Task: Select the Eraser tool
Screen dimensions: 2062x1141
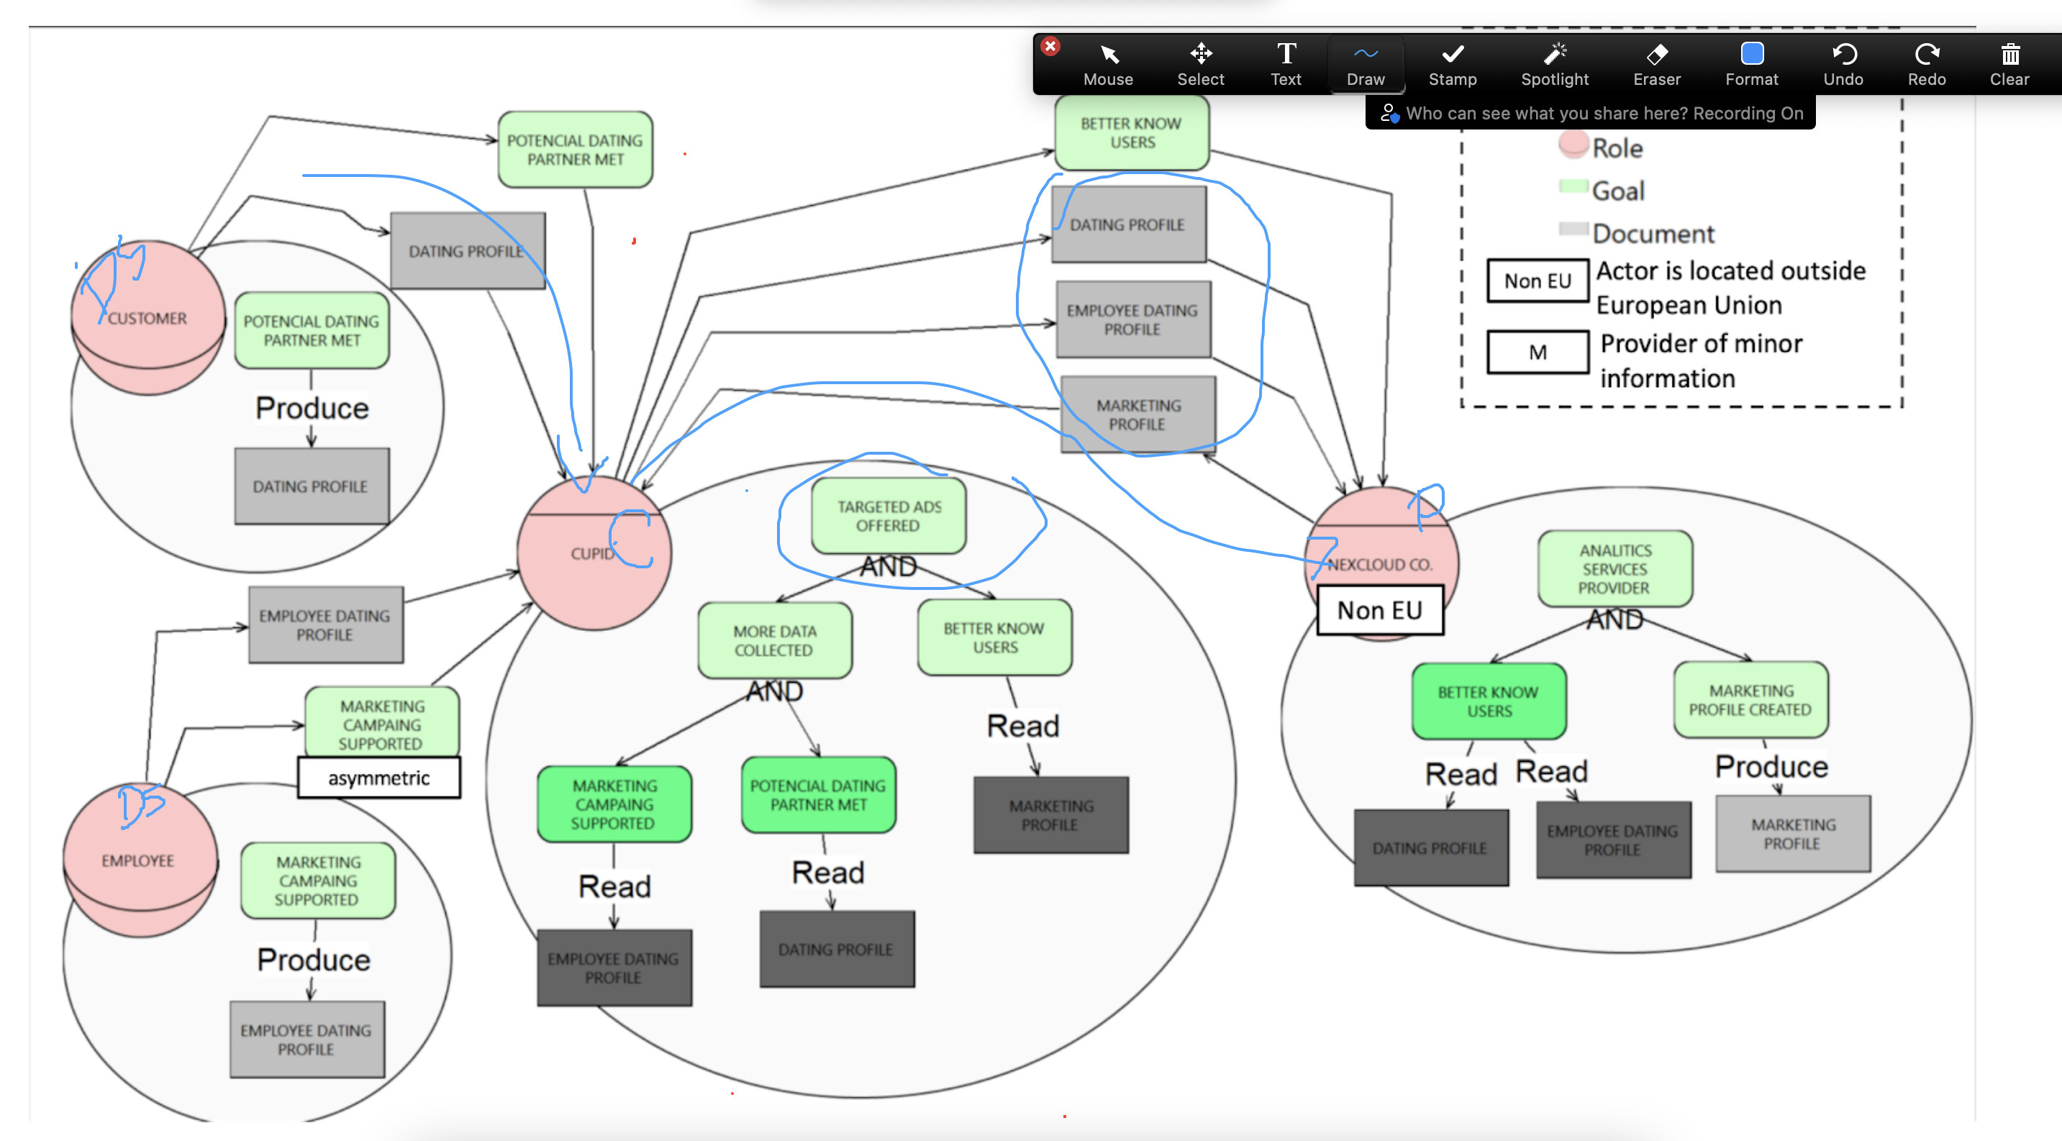Action: point(1656,64)
